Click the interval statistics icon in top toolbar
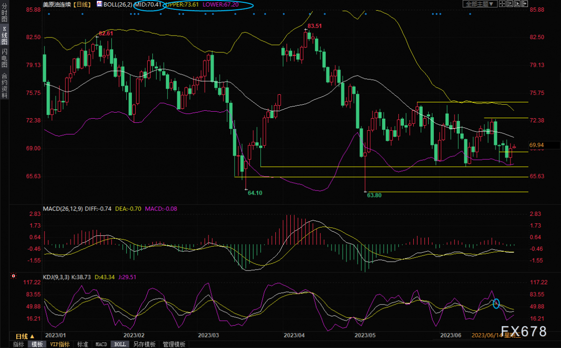The width and height of the screenshot is (561, 348). 510,4
